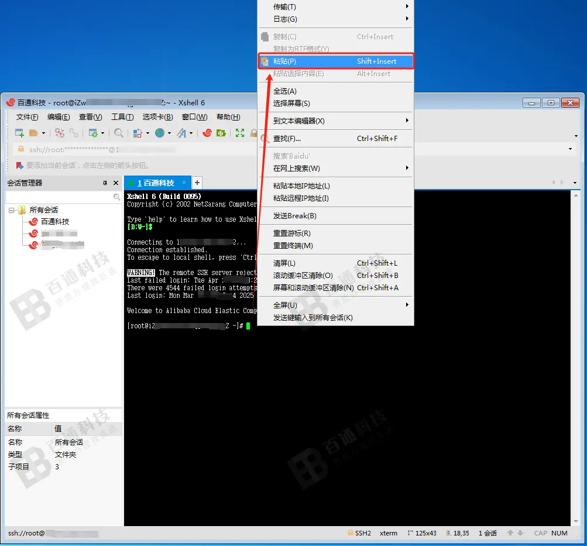The height and width of the screenshot is (546, 587).
Task: Open the 窗口(W) menu
Action: tap(195, 117)
